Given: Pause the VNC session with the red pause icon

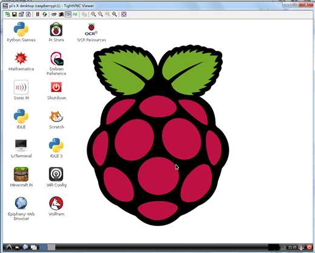Looking at the screenshot, I should pyautogui.click(x=38, y=14).
